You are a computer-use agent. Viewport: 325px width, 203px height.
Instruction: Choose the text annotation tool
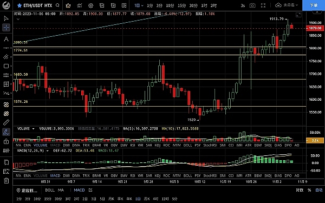pyautogui.click(x=6, y=39)
